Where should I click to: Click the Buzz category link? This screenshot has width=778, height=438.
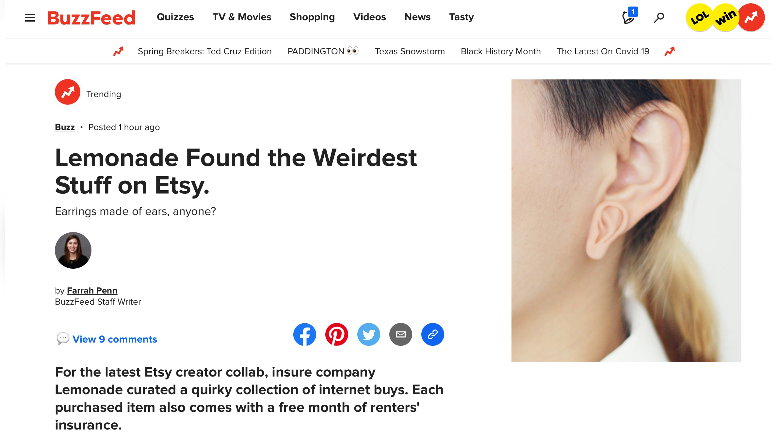tap(65, 127)
